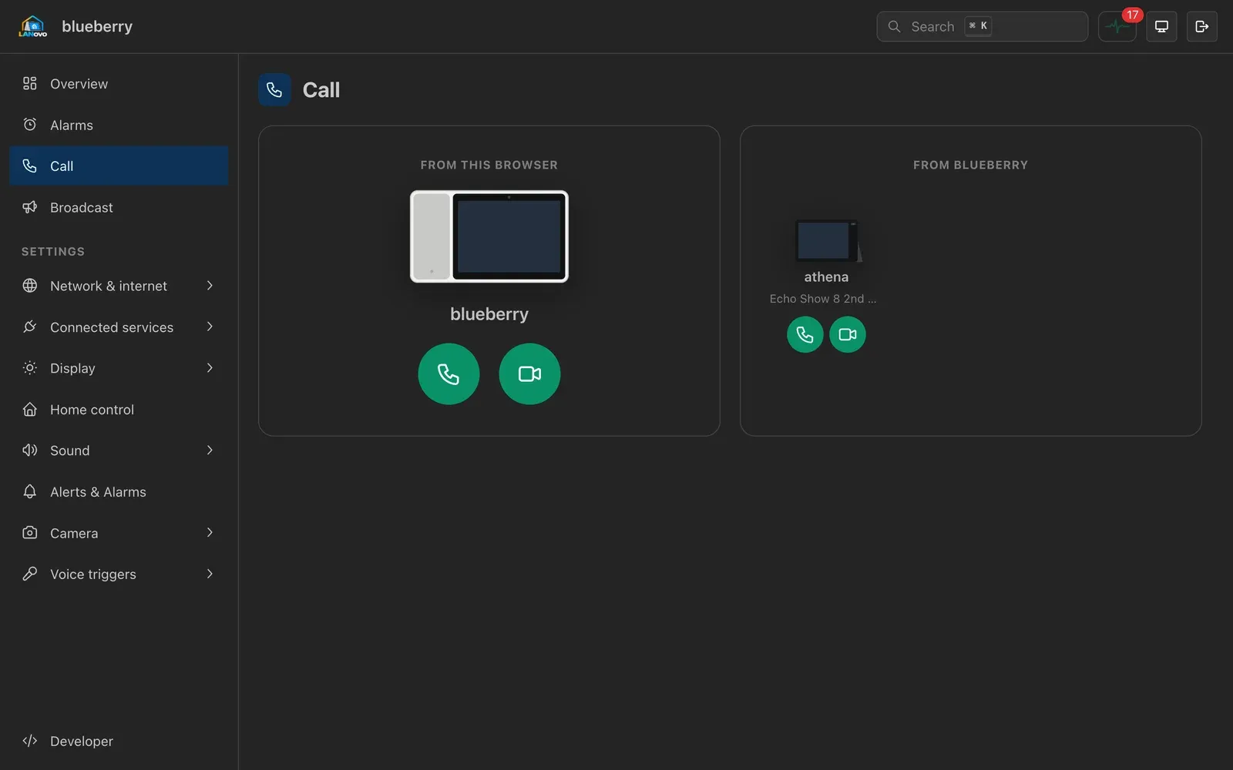Click 'Echo Show 8 2nd ...' device model text
Viewport: 1233px width, 770px height.
click(x=823, y=299)
